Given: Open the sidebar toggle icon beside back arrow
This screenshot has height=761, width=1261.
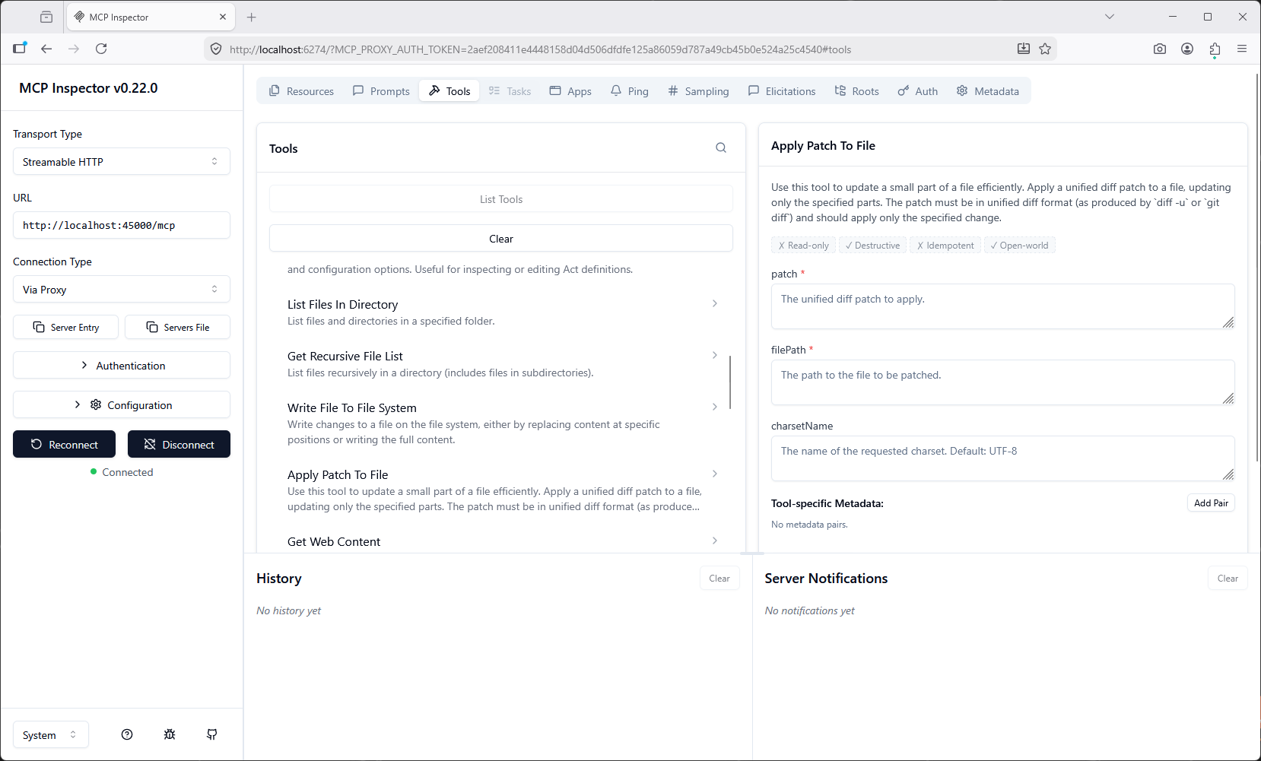Looking at the screenshot, I should click(20, 49).
